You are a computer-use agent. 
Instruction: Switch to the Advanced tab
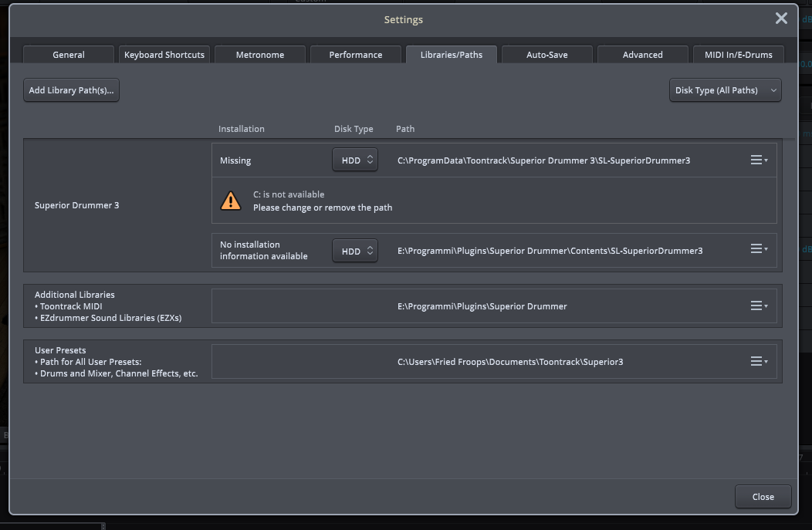[643, 54]
